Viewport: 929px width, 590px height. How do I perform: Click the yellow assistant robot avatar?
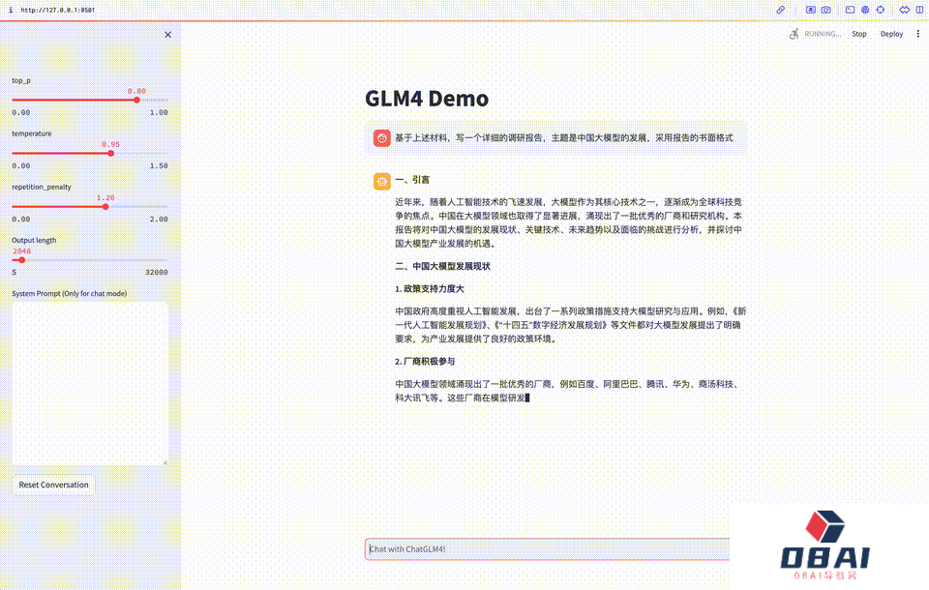tap(382, 181)
